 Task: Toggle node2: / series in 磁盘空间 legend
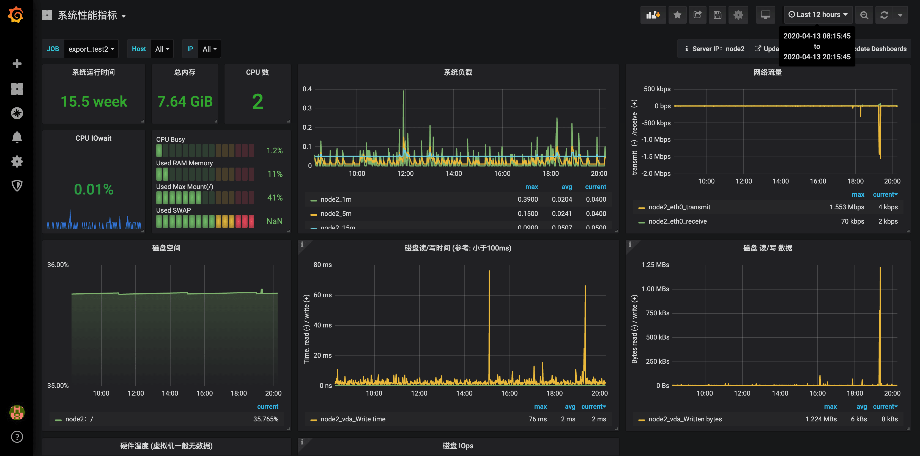coord(79,419)
